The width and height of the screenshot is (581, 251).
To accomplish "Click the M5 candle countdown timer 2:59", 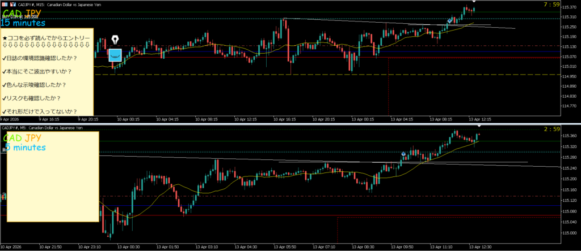I will (551, 129).
